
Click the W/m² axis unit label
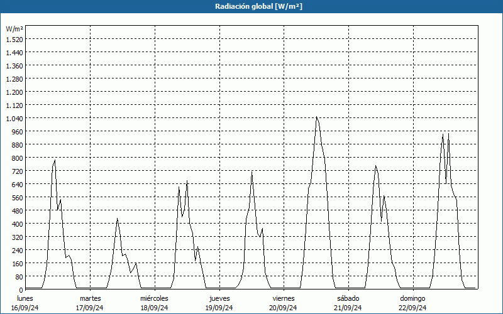[x=14, y=29]
